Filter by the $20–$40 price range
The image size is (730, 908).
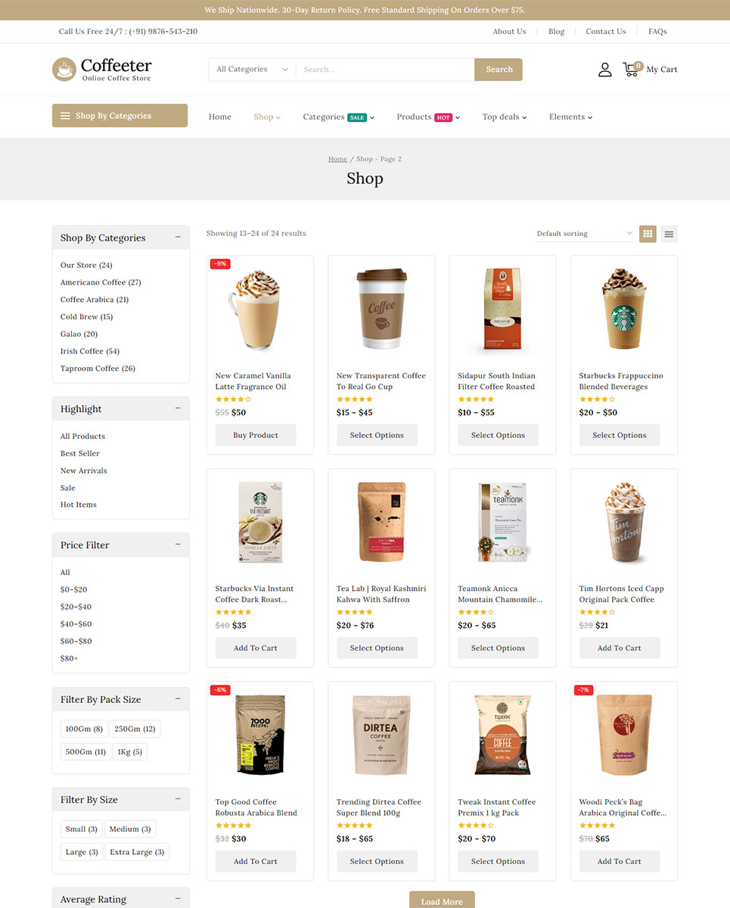point(76,607)
